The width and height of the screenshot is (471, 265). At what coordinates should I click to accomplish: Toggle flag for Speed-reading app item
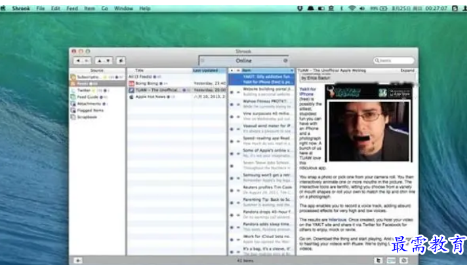[x=238, y=141]
